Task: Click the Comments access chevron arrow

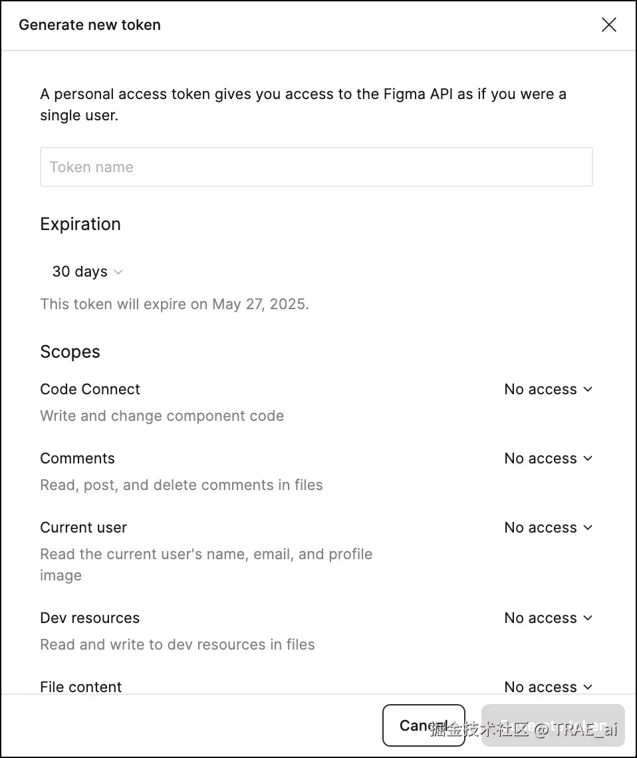Action: pos(587,458)
